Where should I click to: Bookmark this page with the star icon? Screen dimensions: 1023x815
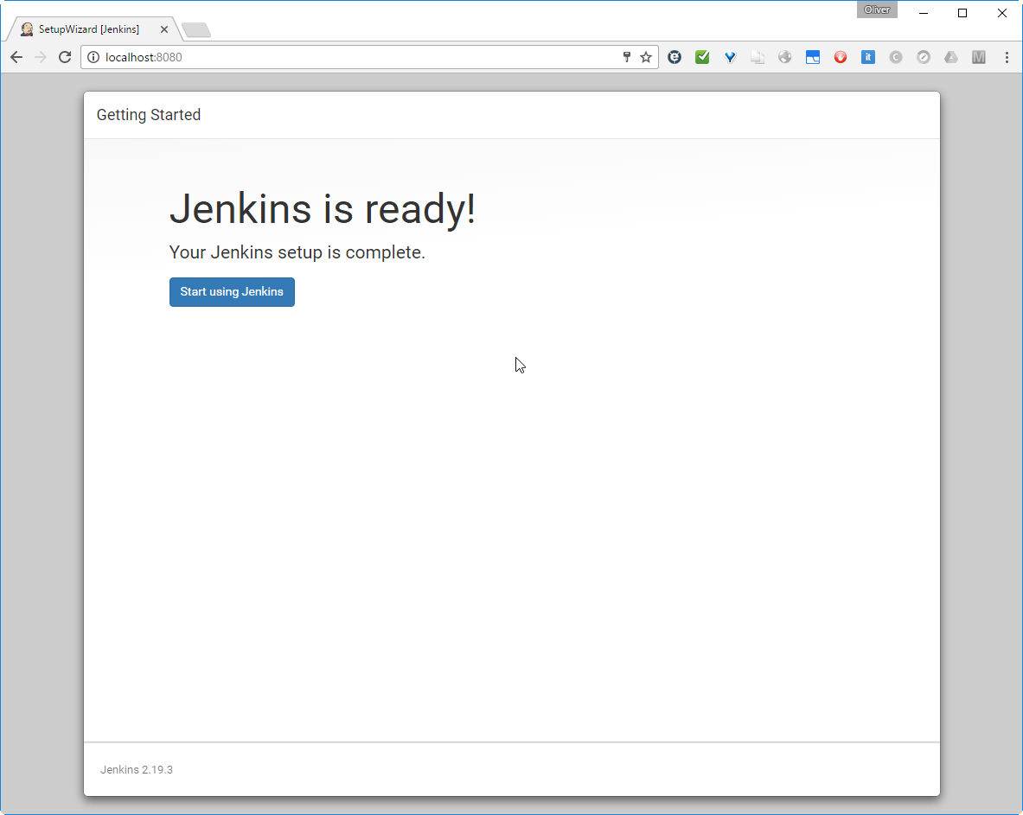(646, 57)
